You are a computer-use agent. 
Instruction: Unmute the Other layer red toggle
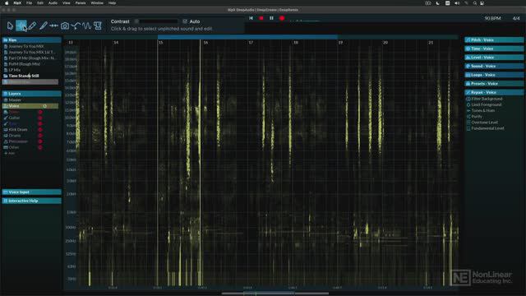point(40,147)
